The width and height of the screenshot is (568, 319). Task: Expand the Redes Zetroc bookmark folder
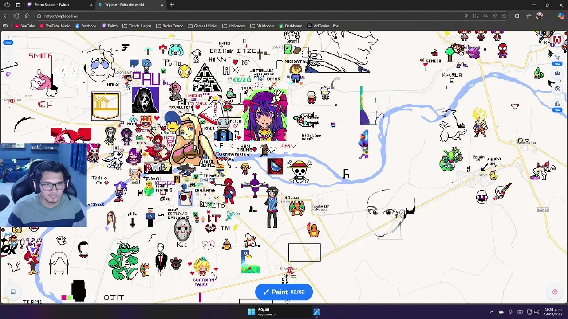pos(169,26)
